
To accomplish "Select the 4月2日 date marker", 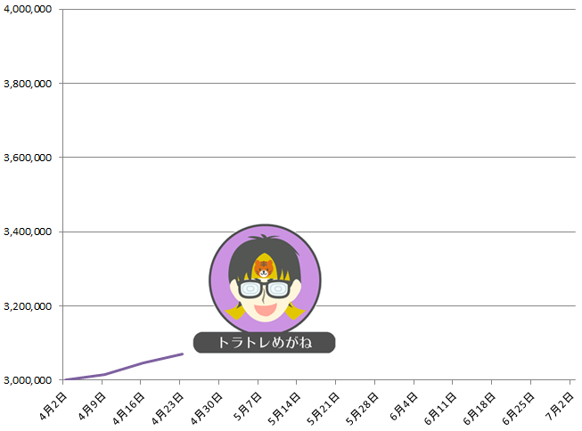I will pos(53,407).
